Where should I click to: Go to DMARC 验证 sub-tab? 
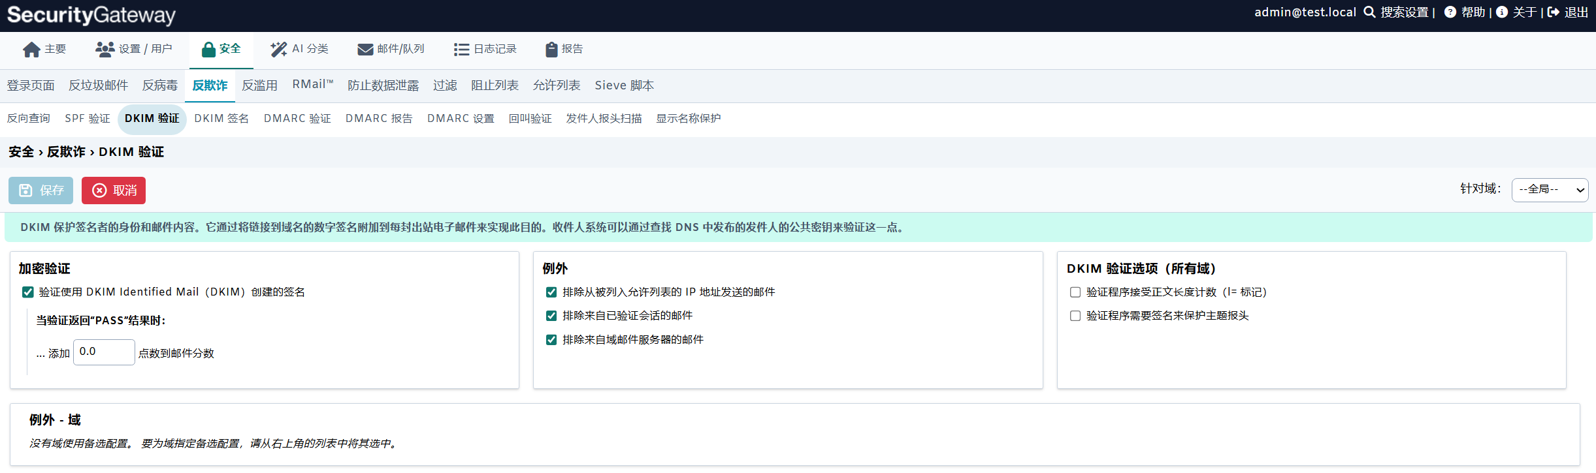[x=297, y=119]
